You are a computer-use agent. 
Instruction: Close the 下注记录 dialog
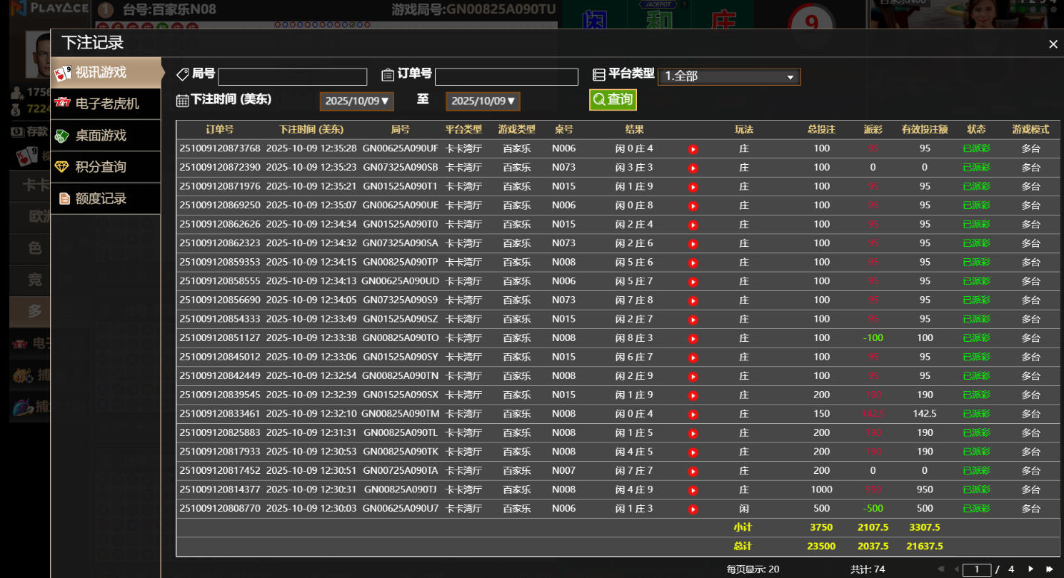[x=1053, y=44]
